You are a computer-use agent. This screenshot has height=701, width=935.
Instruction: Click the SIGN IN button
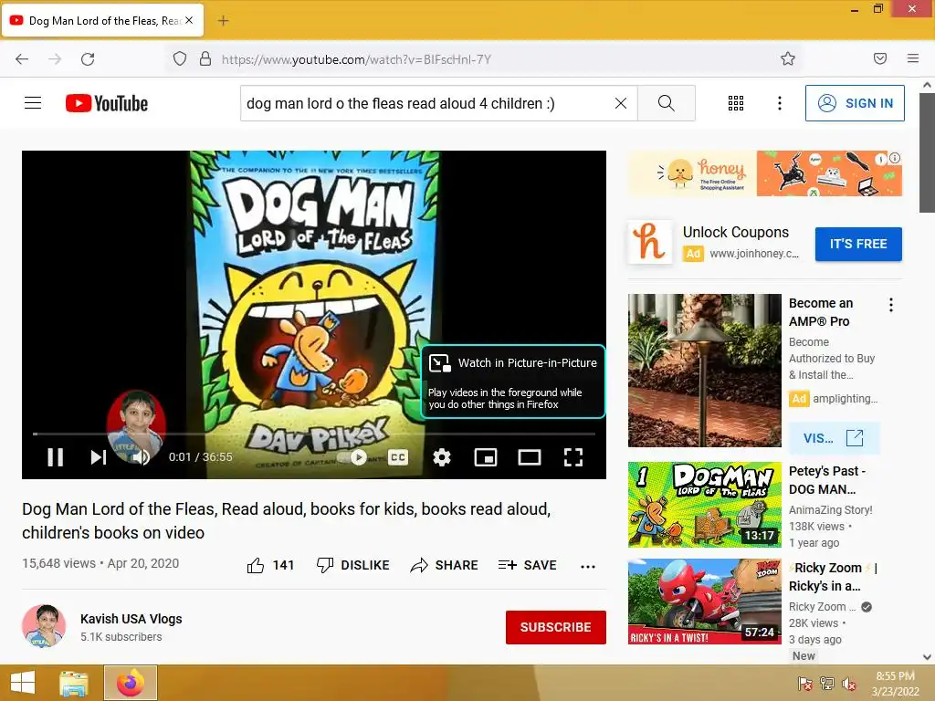855,103
